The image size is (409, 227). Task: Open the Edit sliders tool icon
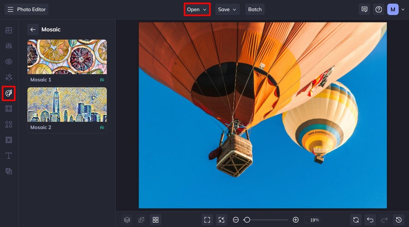point(9,46)
